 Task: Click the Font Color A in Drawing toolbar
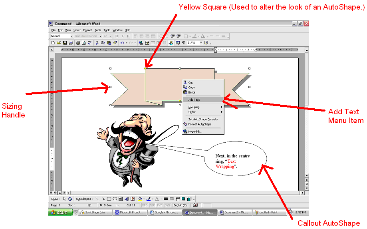[x=157, y=199]
